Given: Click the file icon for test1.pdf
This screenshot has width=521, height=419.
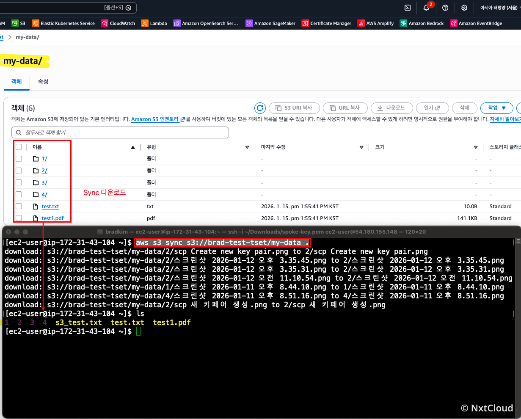Looking at the screenshot, I should tap(36, 218).
